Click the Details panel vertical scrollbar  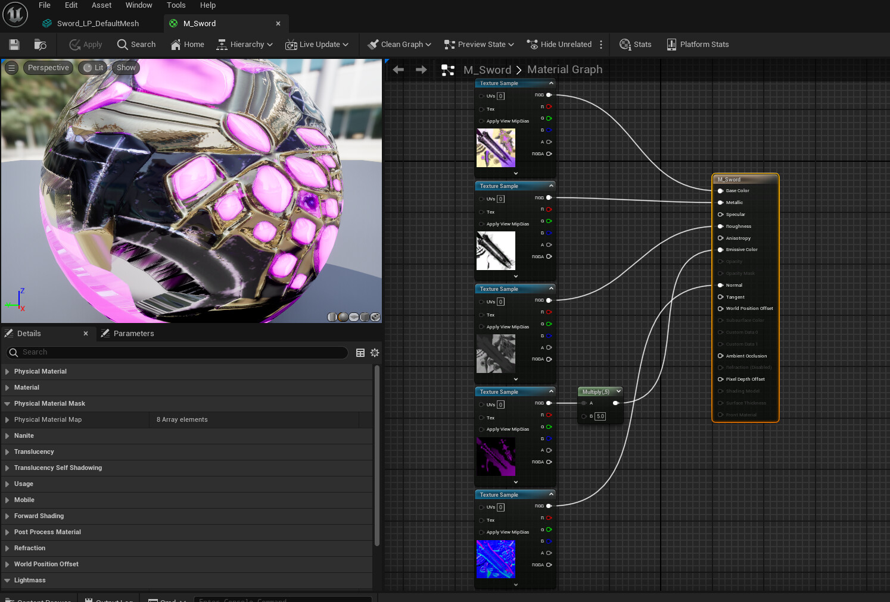(376, 456)
